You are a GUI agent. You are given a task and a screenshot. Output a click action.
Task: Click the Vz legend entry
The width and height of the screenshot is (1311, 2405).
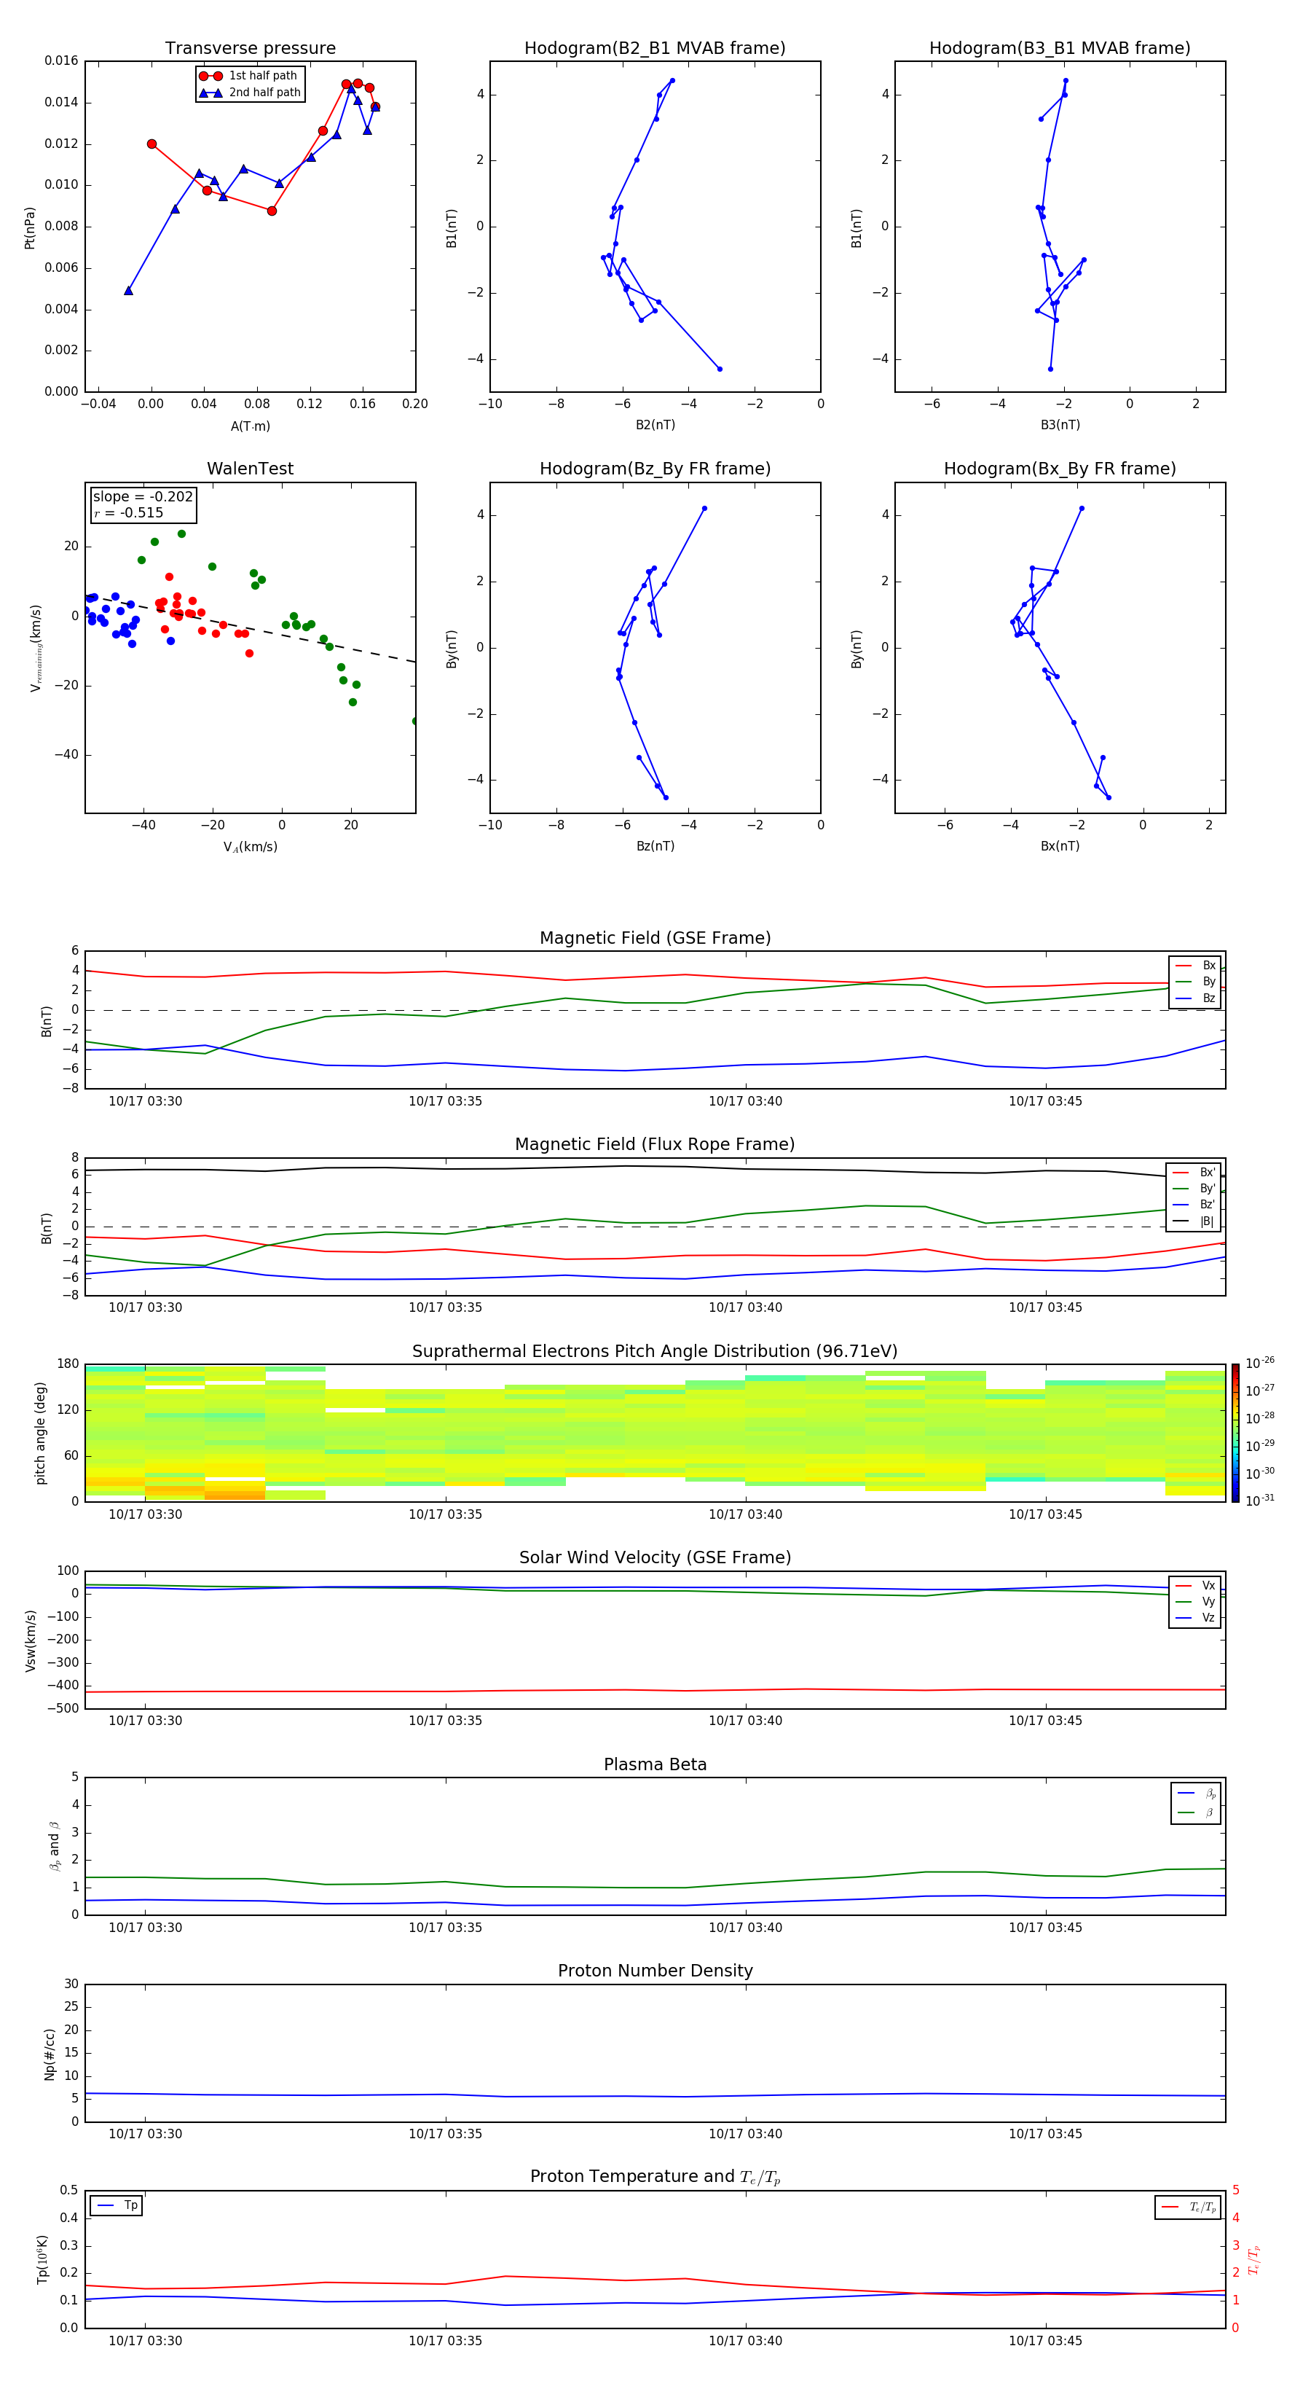[x=1195, y=1618]
